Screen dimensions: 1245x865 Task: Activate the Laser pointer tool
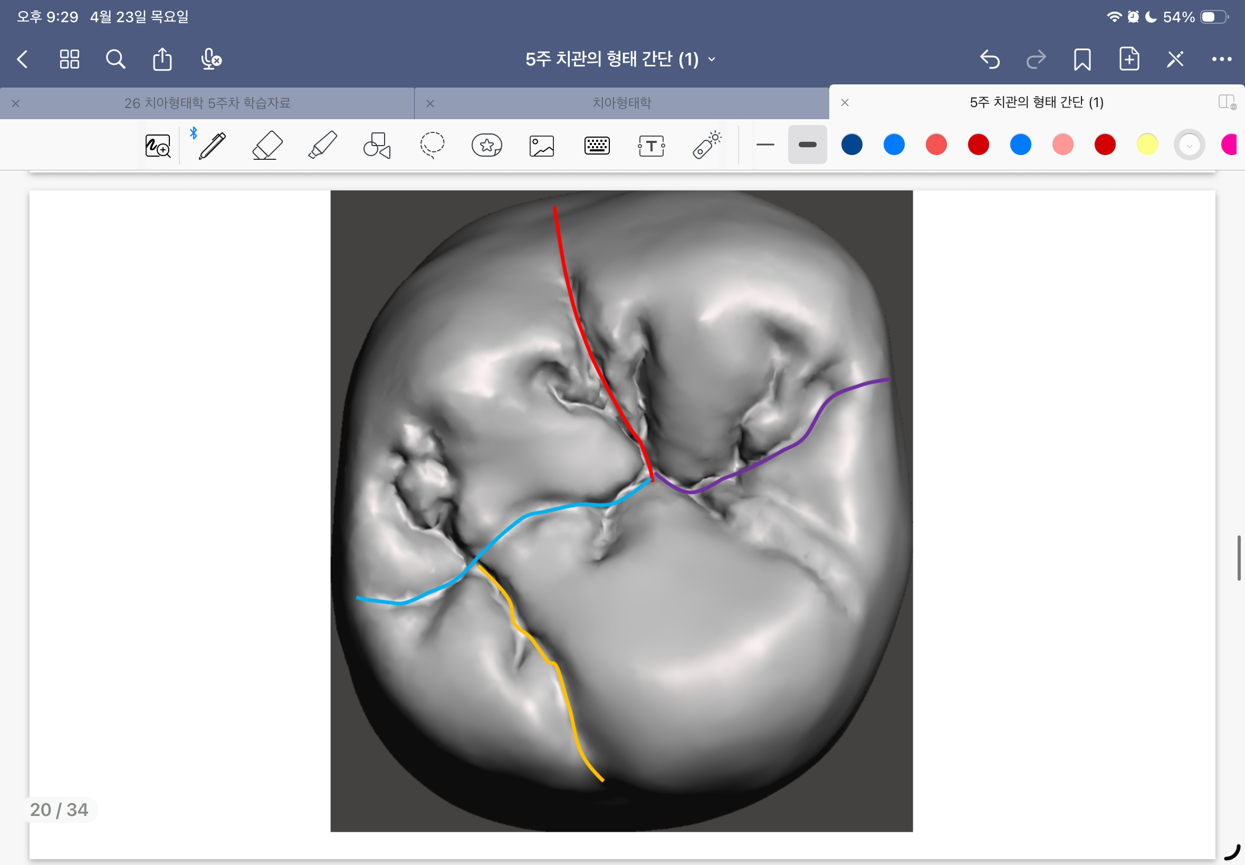tap(706, 145)
